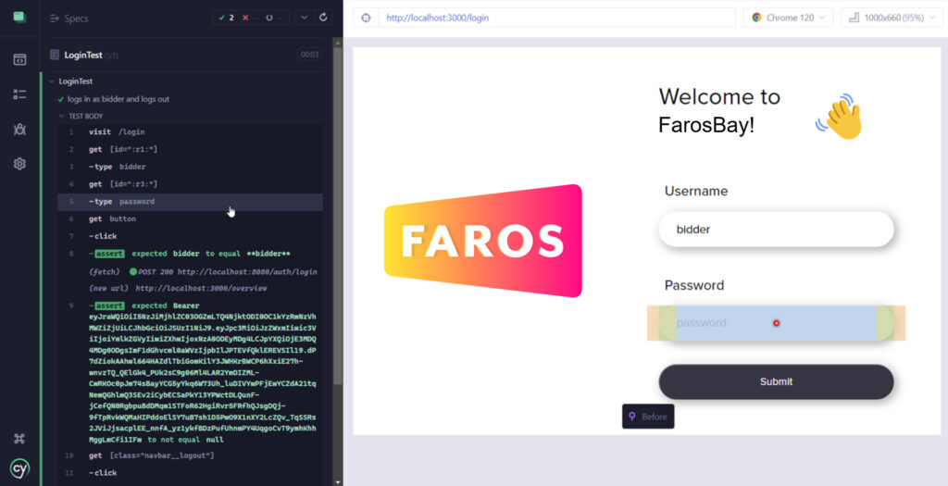The image size is (948, 486).
Task: Open the Settings gear sidebar icon
Action: pos(19,164)
